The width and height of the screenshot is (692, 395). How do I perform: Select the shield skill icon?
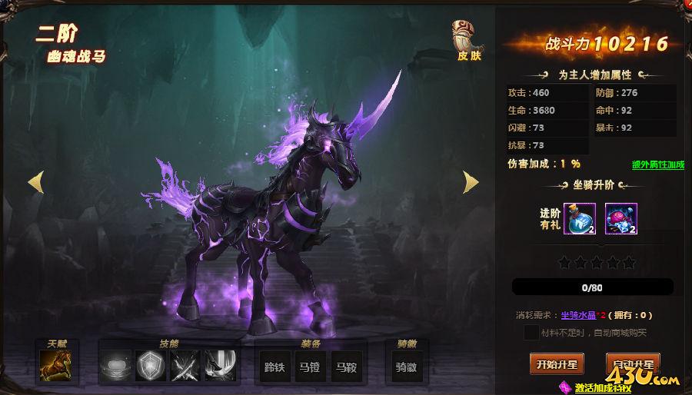(x=151, y=366)
